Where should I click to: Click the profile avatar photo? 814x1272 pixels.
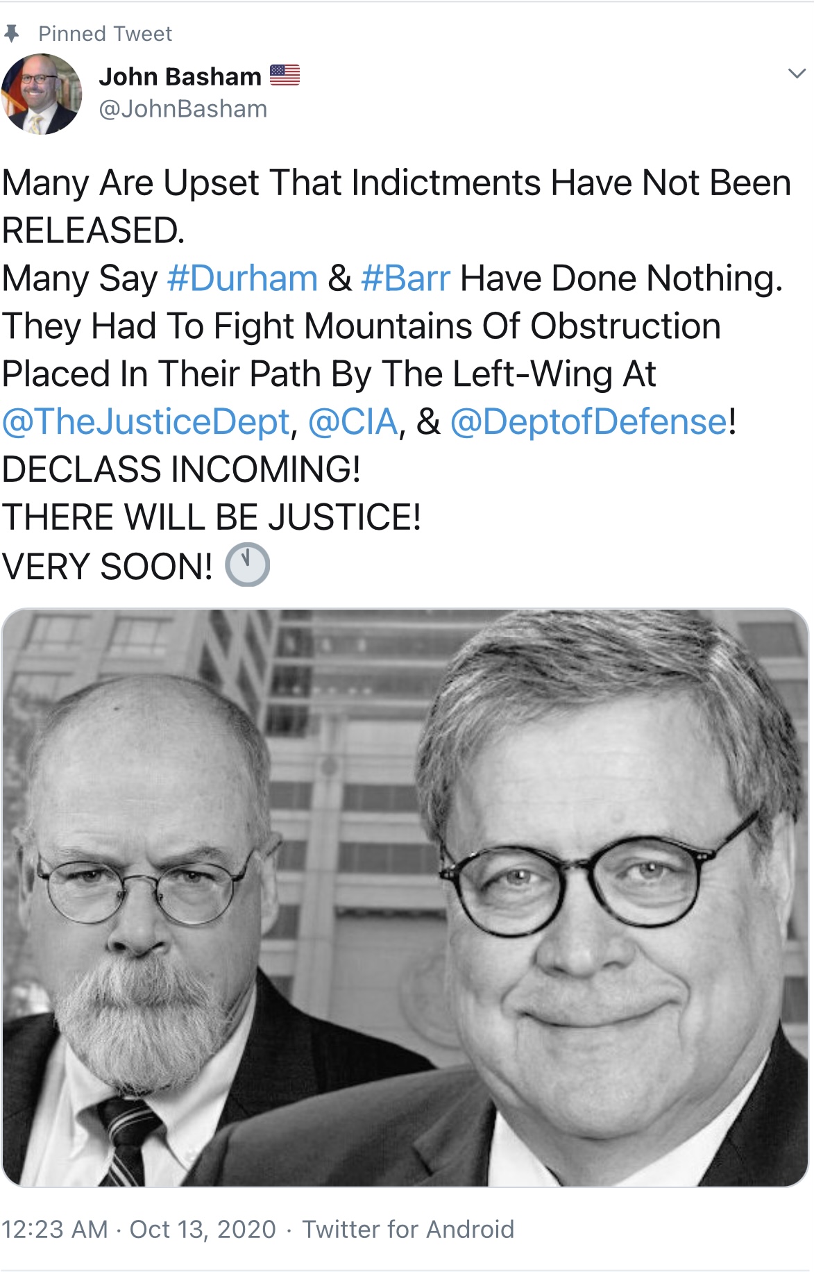[x=42, y=94]
